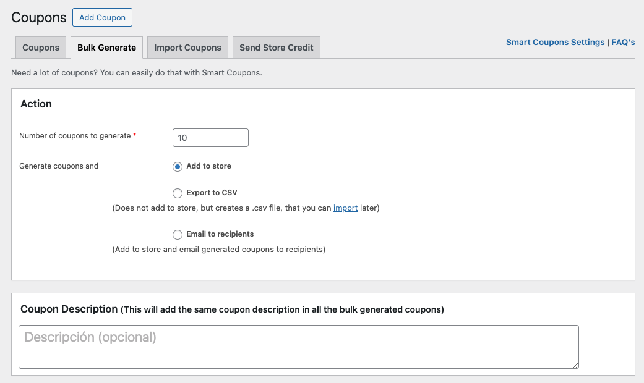Enable the Email to recipients radio option
Viewport: 644px width, 383px height.
tap(178, 235)
